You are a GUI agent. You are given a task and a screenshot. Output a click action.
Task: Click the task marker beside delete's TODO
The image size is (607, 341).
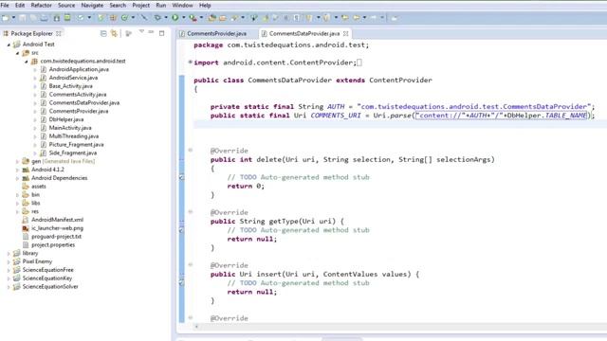pyautogui.click(x=181, y=177)
